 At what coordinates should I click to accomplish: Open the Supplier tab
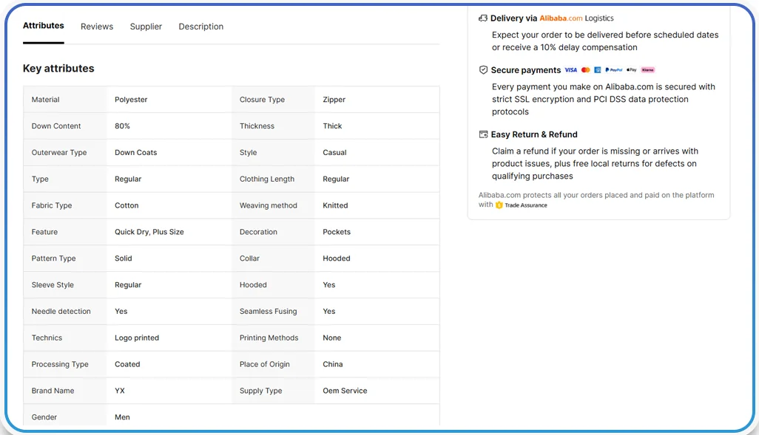(146, 27)
